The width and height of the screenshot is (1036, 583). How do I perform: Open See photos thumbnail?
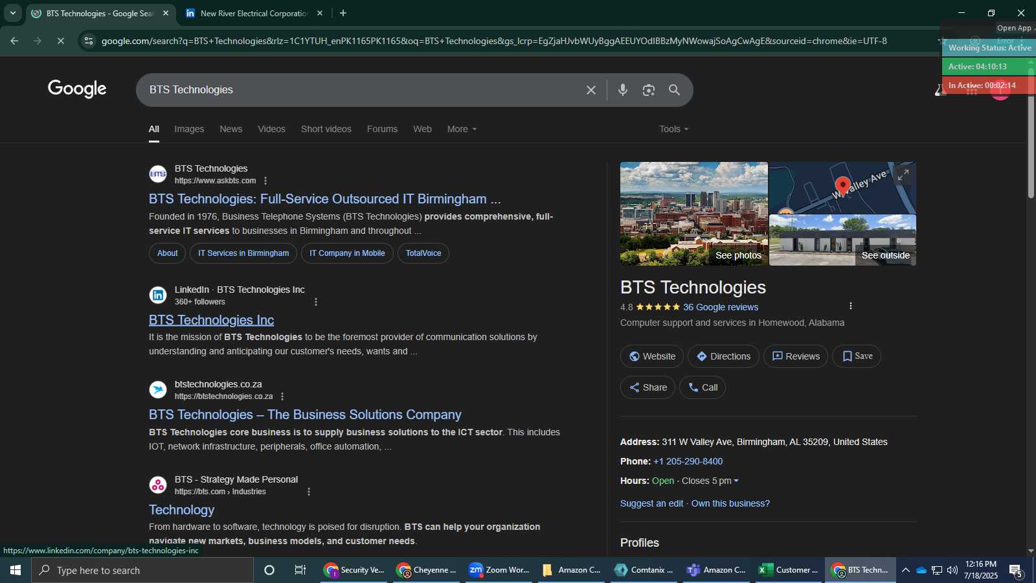click(x=694, y=214)
